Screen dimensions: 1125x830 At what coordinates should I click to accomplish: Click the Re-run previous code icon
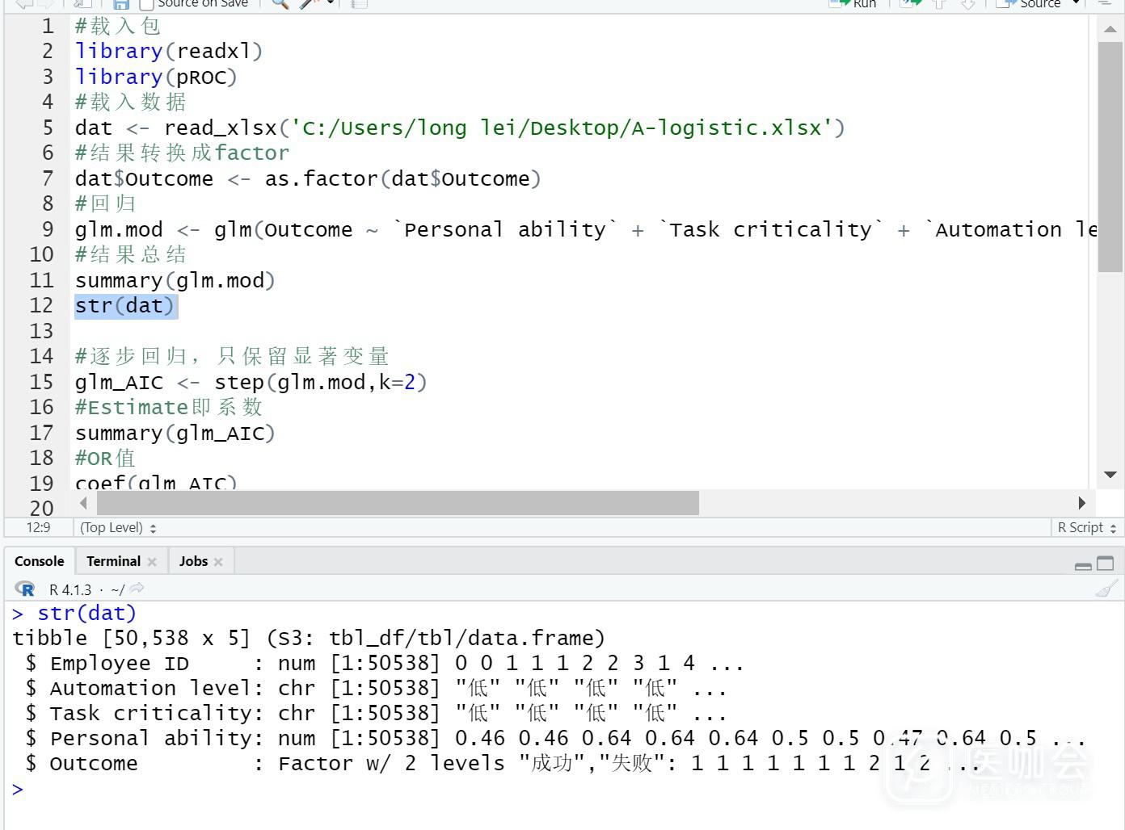tap(911, 4)
